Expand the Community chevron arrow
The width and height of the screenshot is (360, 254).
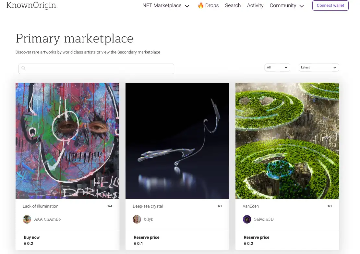(302, 6)
